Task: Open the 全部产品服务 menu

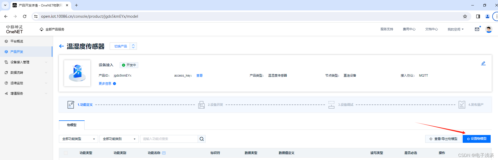Action: tap(52, 29)
